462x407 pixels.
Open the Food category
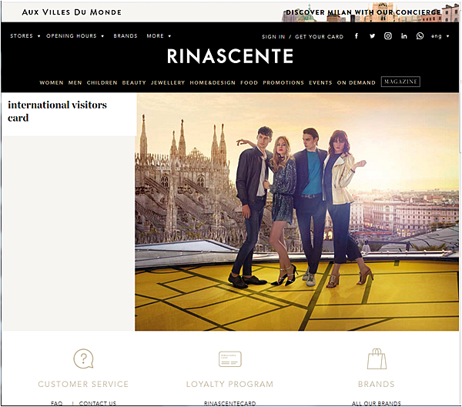[x=249, y=83]
